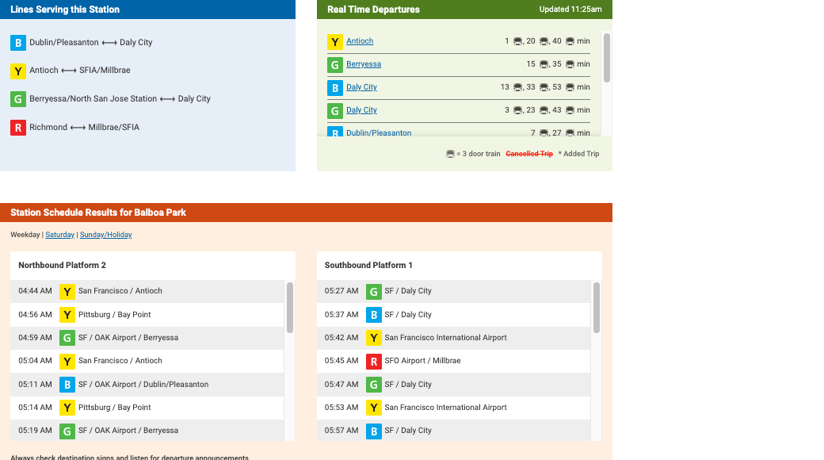Click the green G icon beside Berryessa/North San Jose Station
824x460 pixels.
pyautogui.click(x=18, y=99)
